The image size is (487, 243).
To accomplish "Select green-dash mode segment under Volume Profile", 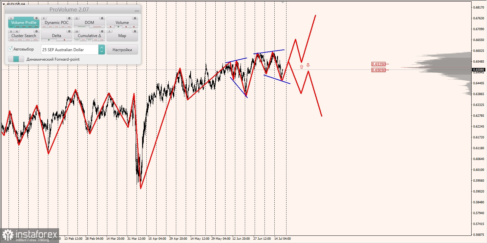I will [x=11, y=27].
